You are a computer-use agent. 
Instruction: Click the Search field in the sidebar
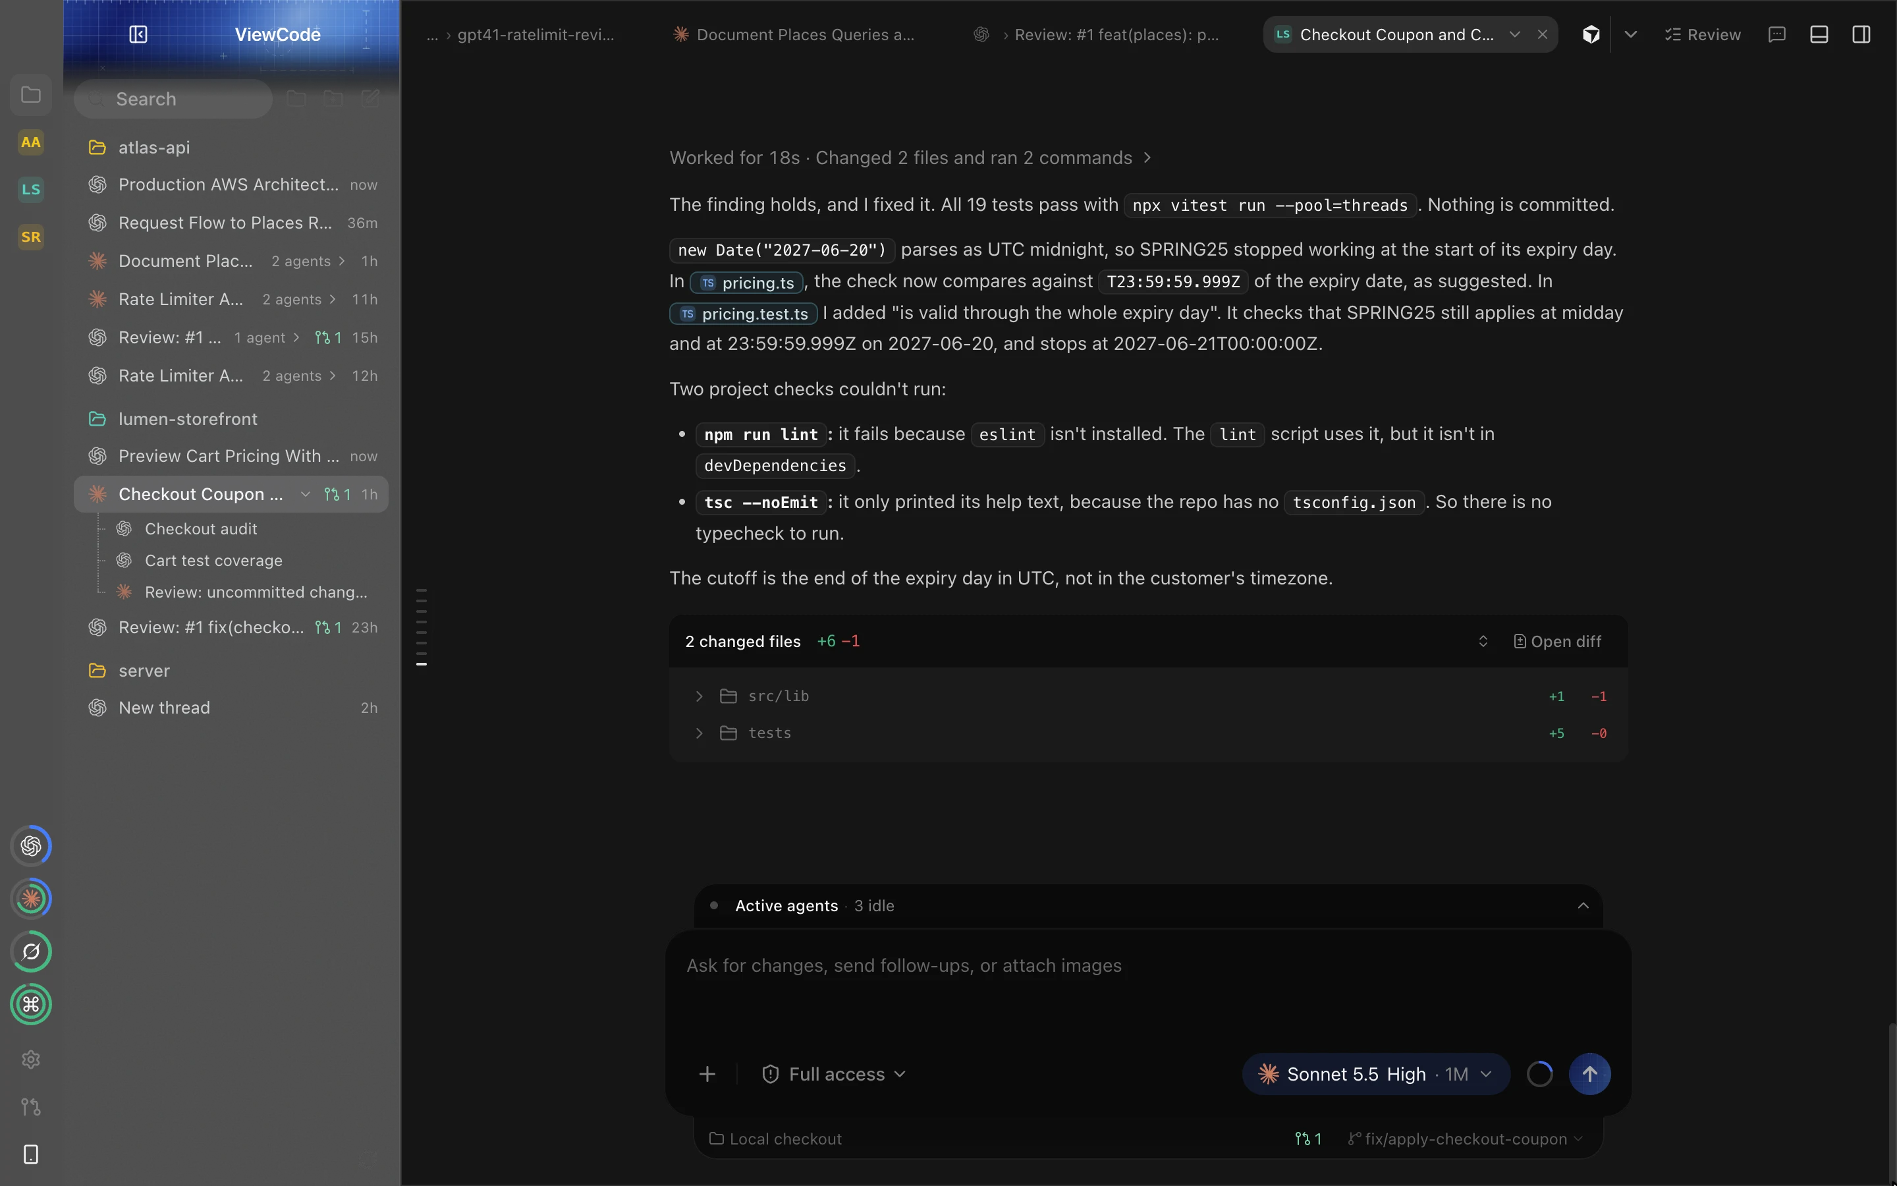(x=173, y=99)
